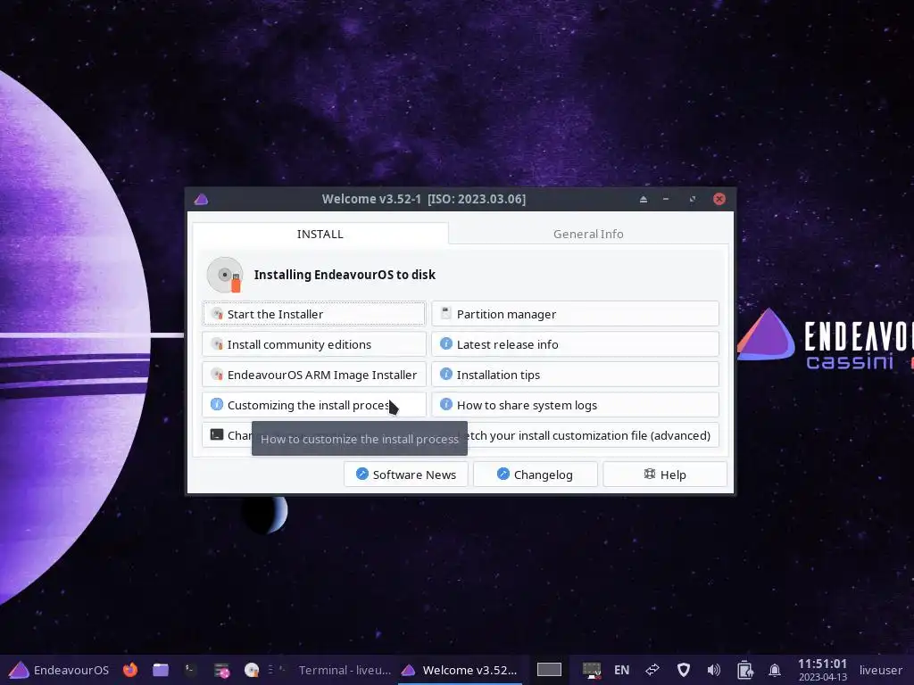Image resolution: width=914 pixels, height=685 pixels.
Task: Switch to Terminal - liveuser taskbar window
Action: (x=336, y=670)
